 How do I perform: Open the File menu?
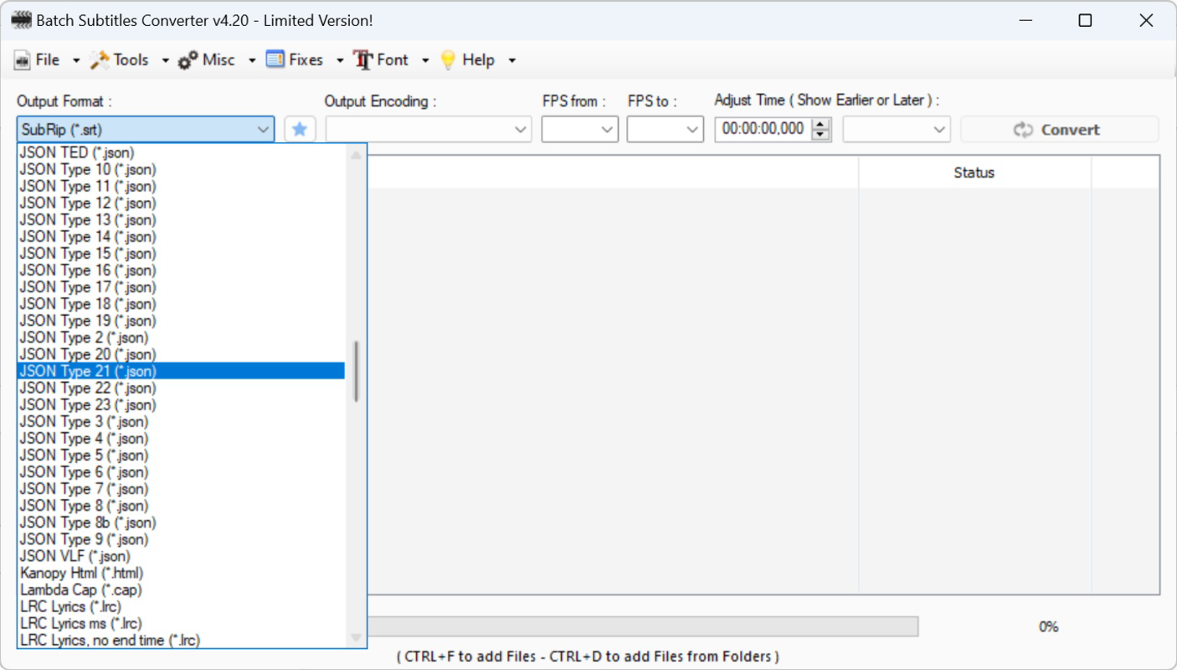click(48, 59)
